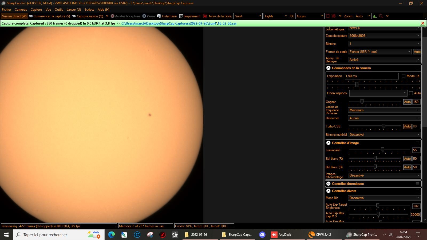Collapse the Commandes de la caméra section
This screenshot has height=240, width=427.
(329, 68)
